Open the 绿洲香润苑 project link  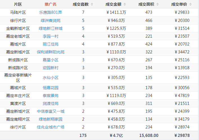coord(51,21)
